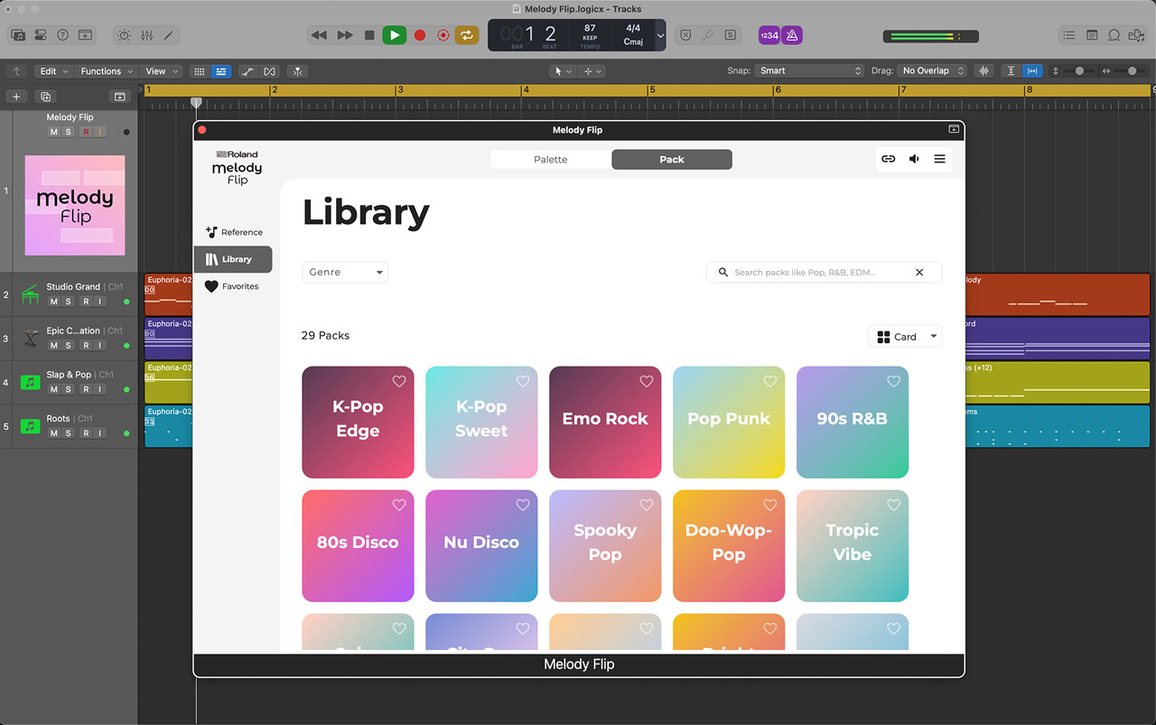The width and height of the screenshot is (1156, 725).
Task: Open the secondary marquee tool menu
Action: pos(592,71)
